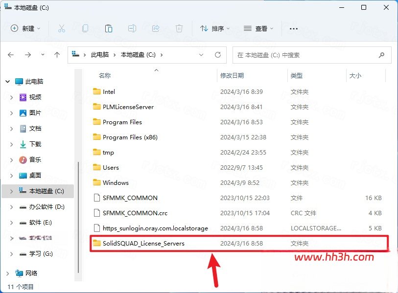Expand the 文档 tree node
The width and height of the screenshot is (398, 293).
(x=11, y=129)
